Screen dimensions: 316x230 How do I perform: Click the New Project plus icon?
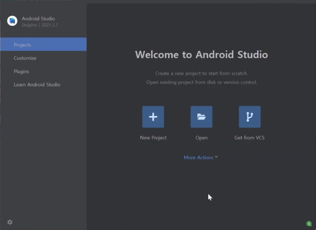tap(153, 117)
